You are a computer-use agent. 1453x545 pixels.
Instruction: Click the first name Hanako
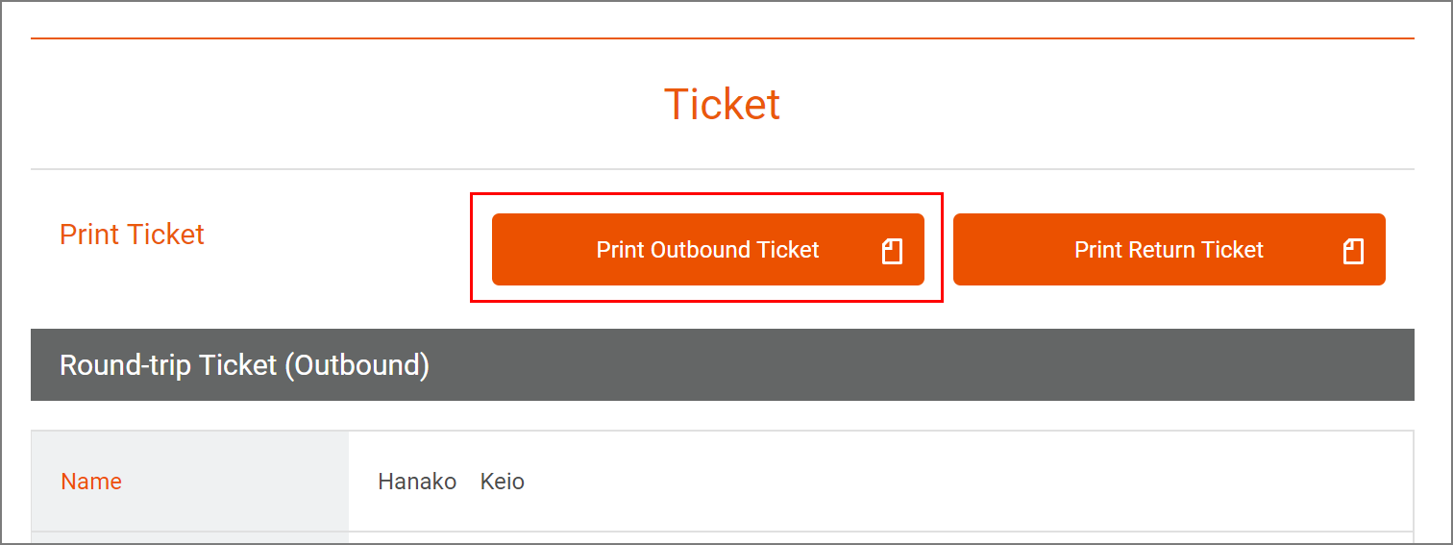point(417,481)
